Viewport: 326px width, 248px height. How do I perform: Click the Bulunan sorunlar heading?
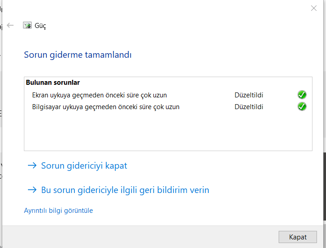click(x=53, y=83)
